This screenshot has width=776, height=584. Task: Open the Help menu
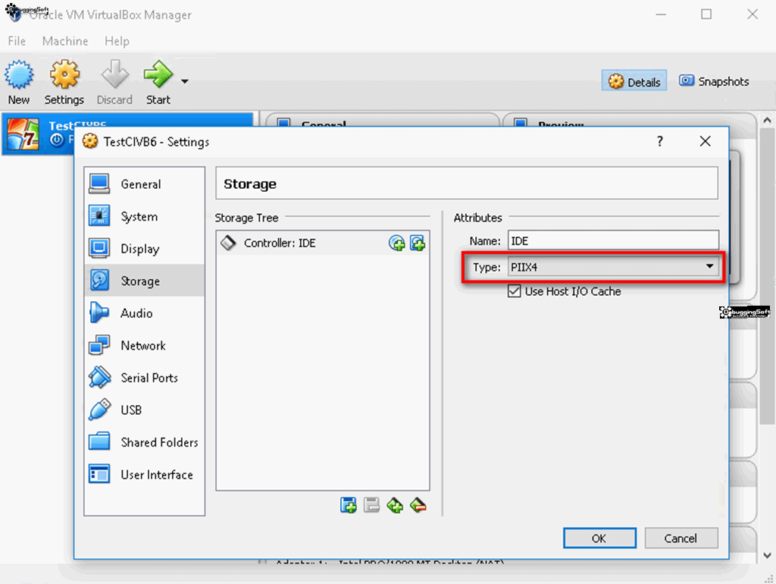(117, 41)
